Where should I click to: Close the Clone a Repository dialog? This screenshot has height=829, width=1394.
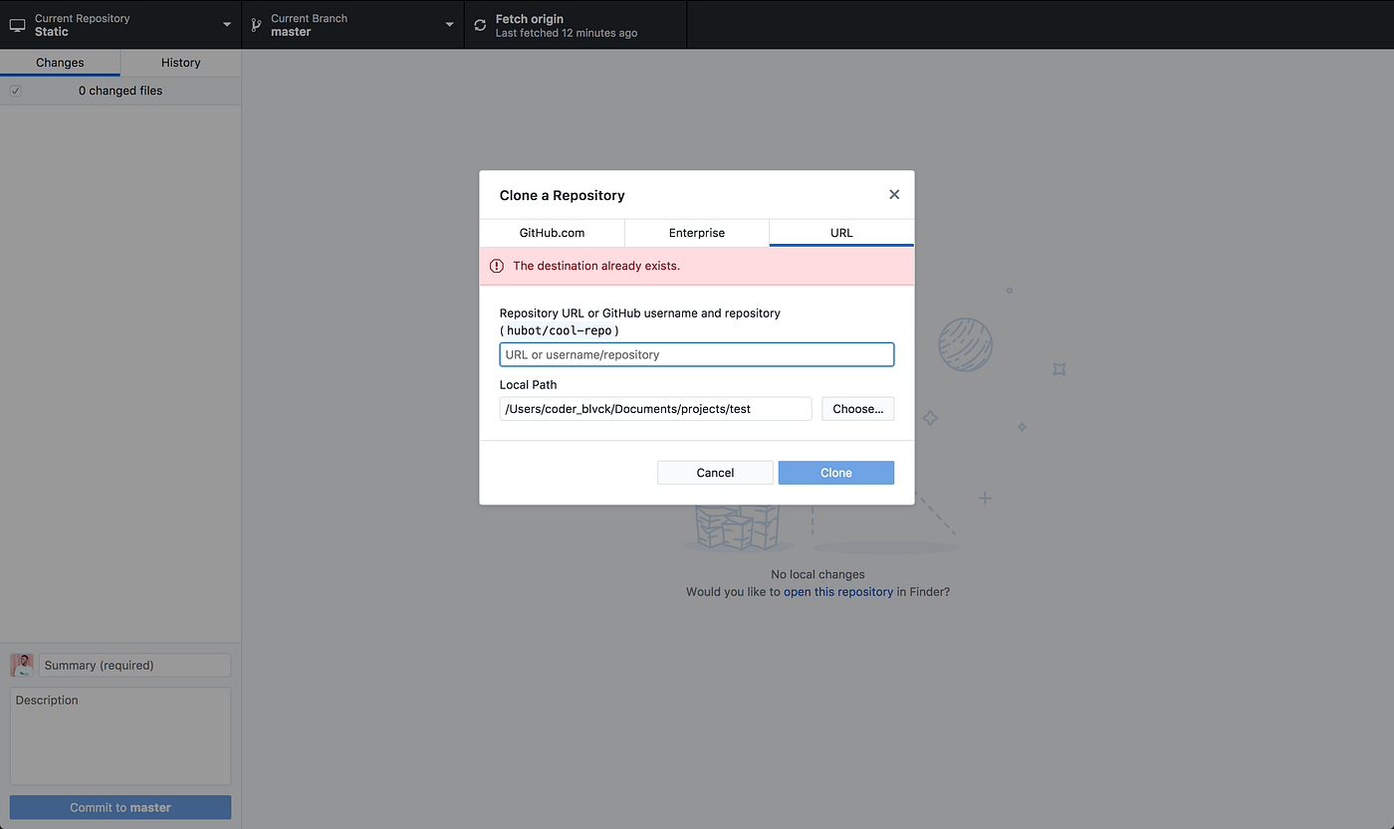[x=893, y=194]
